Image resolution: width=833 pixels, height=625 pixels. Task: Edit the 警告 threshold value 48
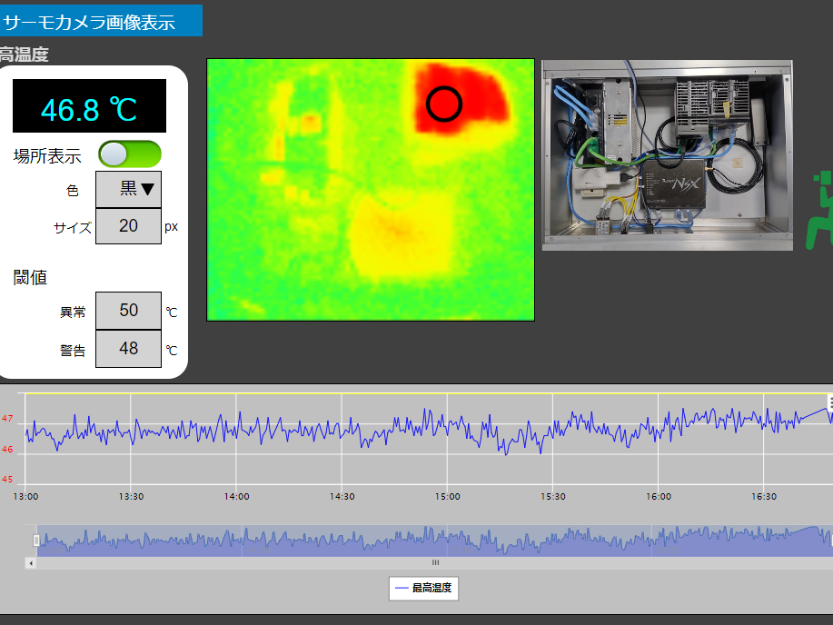pyautogui.click(x=128, y=349)
